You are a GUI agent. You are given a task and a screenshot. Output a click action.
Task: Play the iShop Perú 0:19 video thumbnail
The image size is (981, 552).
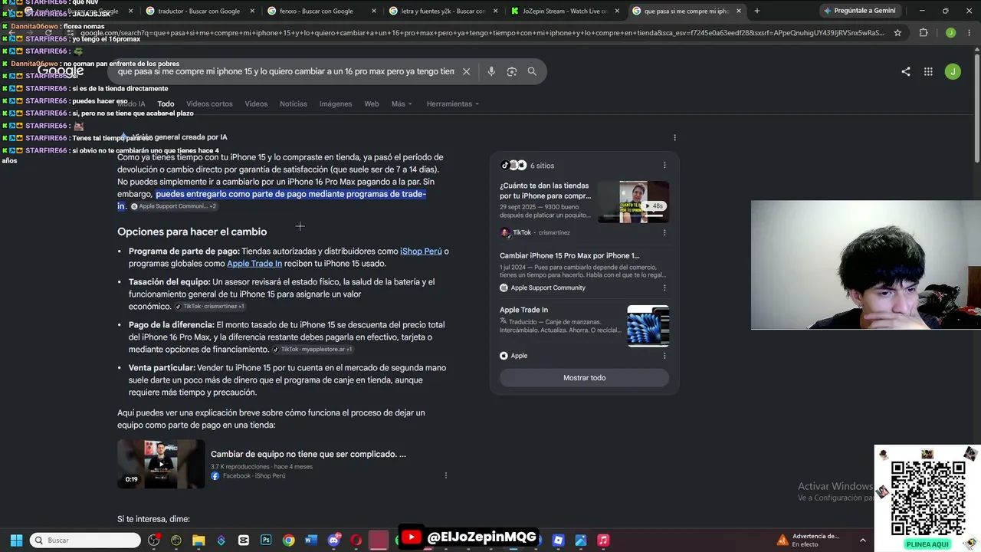(161, 464)
